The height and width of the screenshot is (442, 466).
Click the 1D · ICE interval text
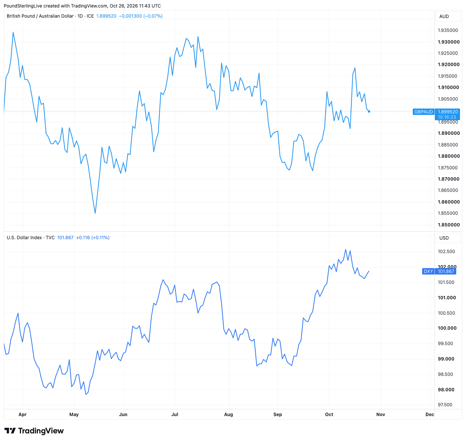pyautogui.click(x=85, y=16)
